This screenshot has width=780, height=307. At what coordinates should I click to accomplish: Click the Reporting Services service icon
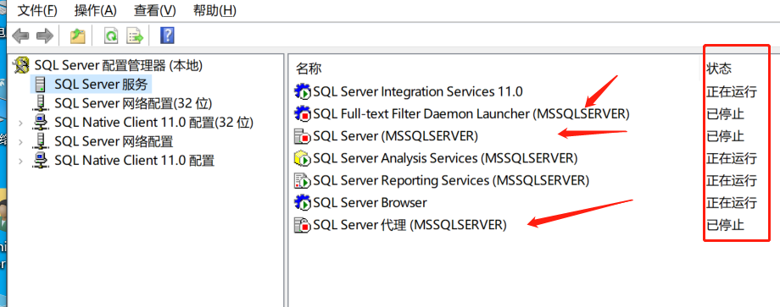click(303, 180)
